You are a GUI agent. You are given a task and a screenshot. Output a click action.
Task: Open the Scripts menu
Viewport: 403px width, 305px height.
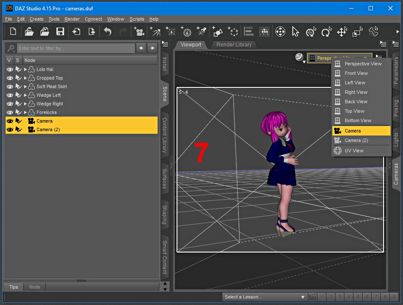click(137, 19)
